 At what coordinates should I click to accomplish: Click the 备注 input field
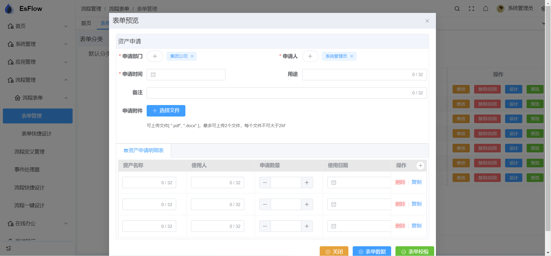click(x=287, y=93)
